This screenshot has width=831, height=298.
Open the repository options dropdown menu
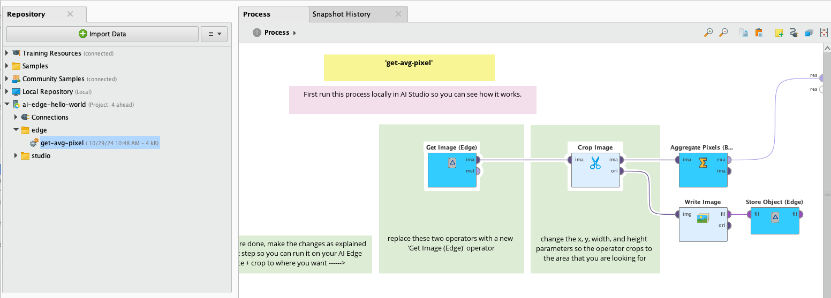point(214,34)
